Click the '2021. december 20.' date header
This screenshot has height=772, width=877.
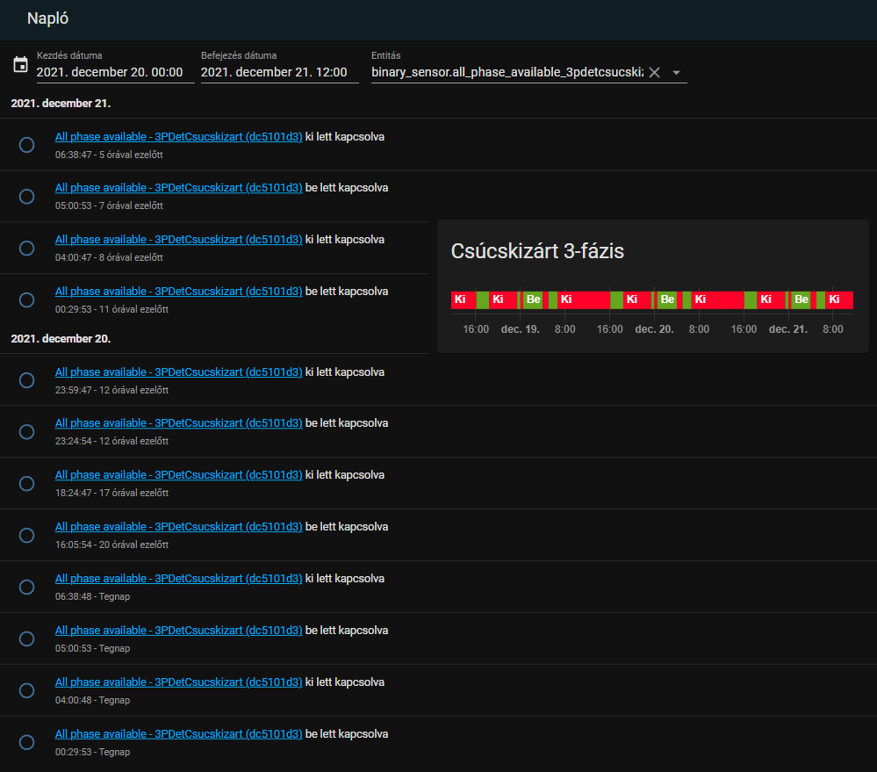click(x=61, y=339)
